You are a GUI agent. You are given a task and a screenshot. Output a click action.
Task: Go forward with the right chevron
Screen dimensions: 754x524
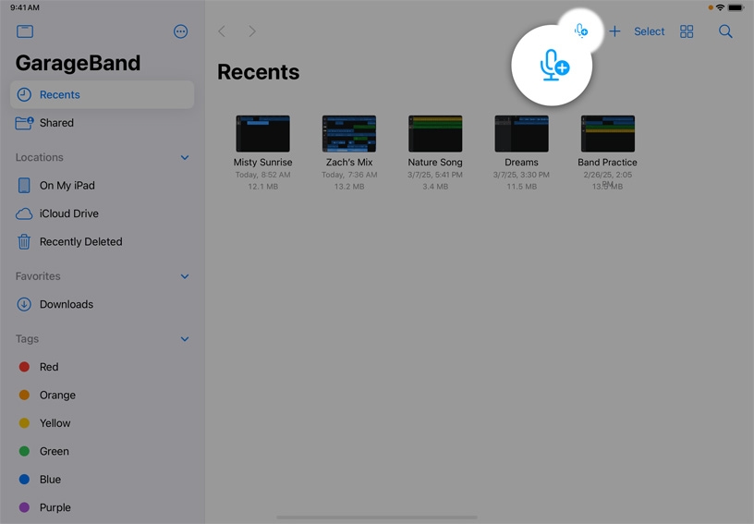251,31
